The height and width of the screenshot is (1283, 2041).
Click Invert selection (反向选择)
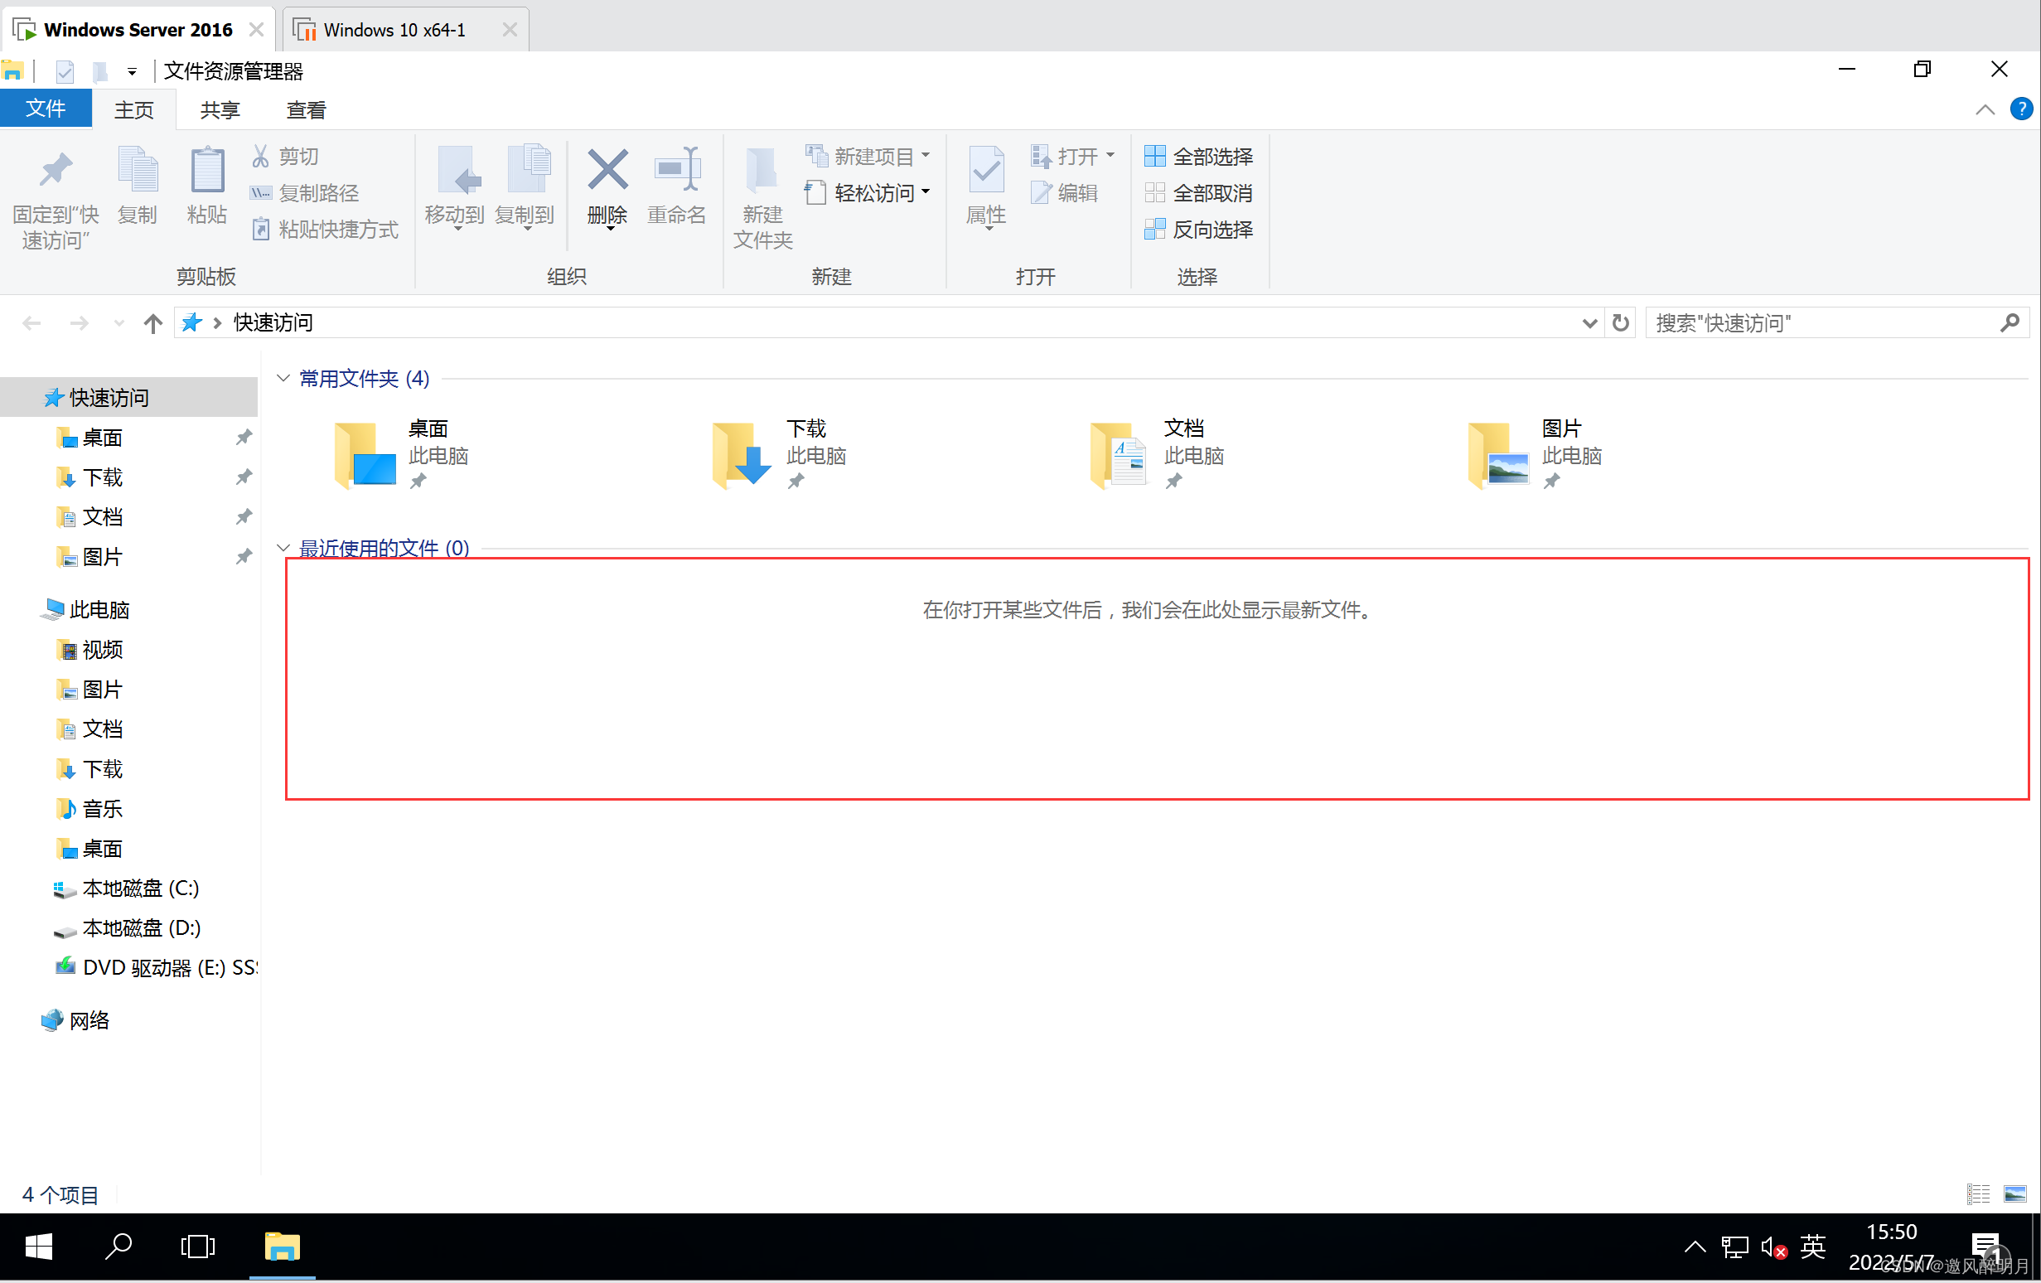1198,230
